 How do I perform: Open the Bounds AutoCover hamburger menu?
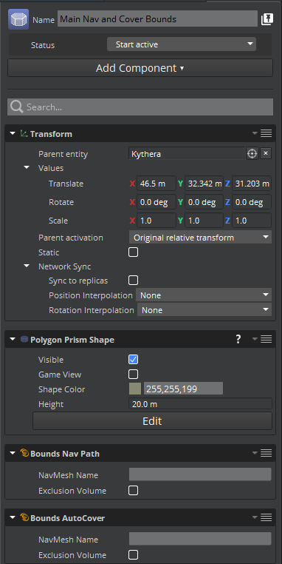[x=266, y=517]
